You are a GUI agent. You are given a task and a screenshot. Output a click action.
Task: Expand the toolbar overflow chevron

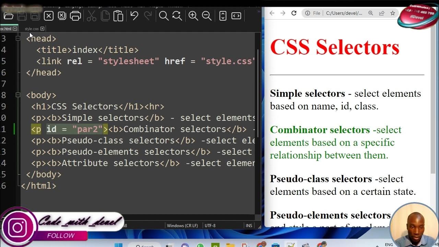coord(259,11)
